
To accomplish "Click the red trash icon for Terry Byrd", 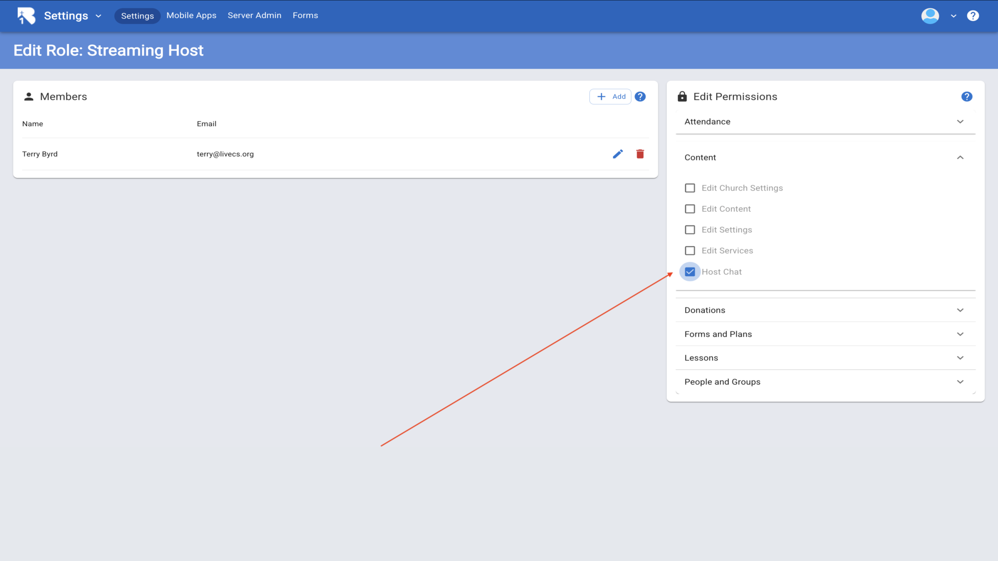I will click(x=640, y=154).
